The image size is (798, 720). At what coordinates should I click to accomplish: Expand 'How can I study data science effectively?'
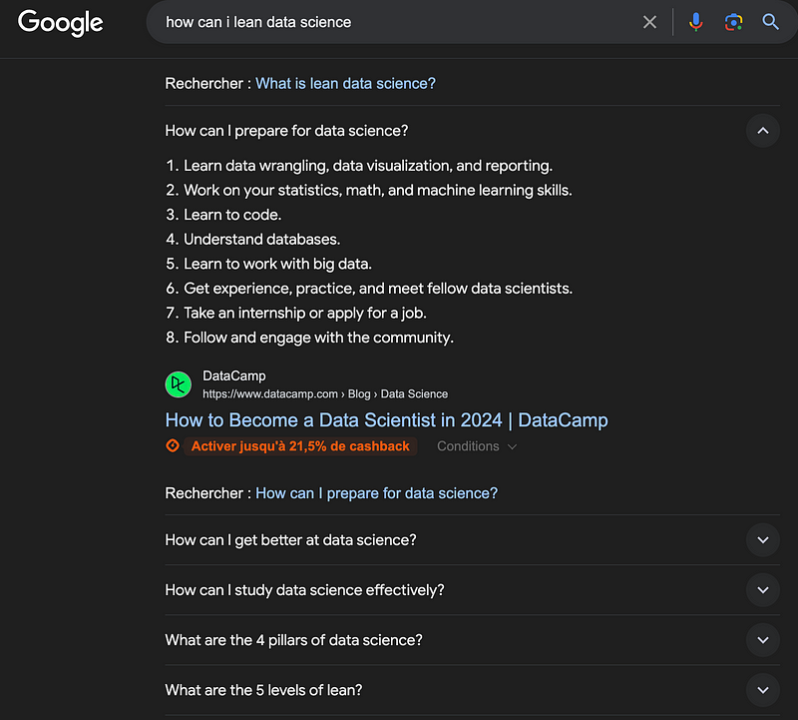[x=762, y=590]
